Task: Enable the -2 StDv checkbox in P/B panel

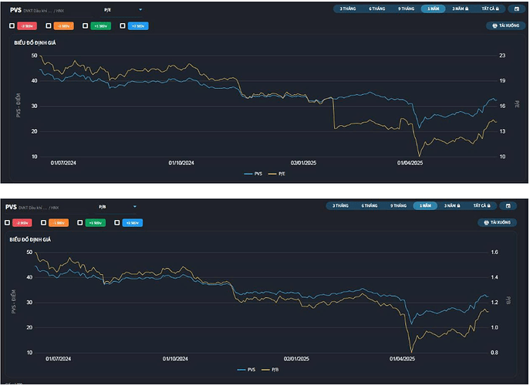Action: pos(7,222)
